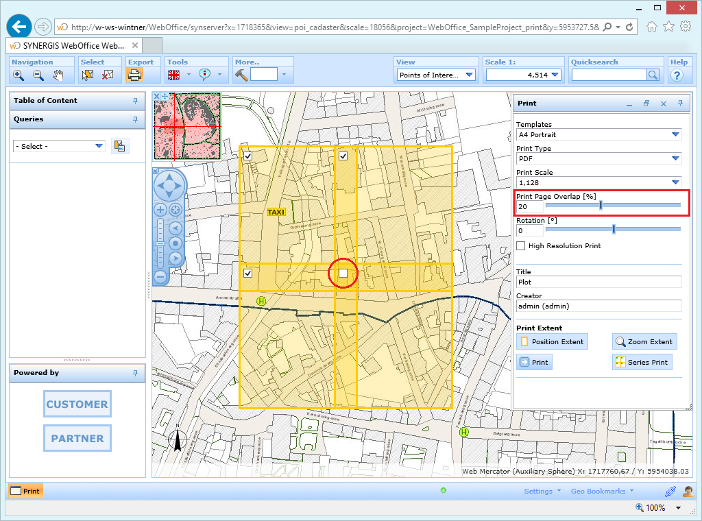Image resolution: width=702 pixels, height=521 pixels.
Task: Change Print Type from PDF dropdown
Action: tap(598, 159)
